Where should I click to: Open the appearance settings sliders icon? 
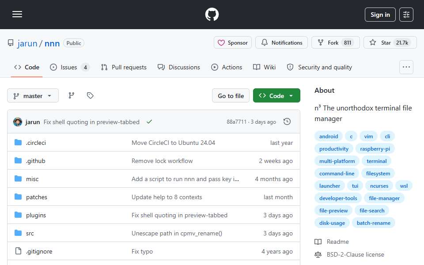point(406,15)
